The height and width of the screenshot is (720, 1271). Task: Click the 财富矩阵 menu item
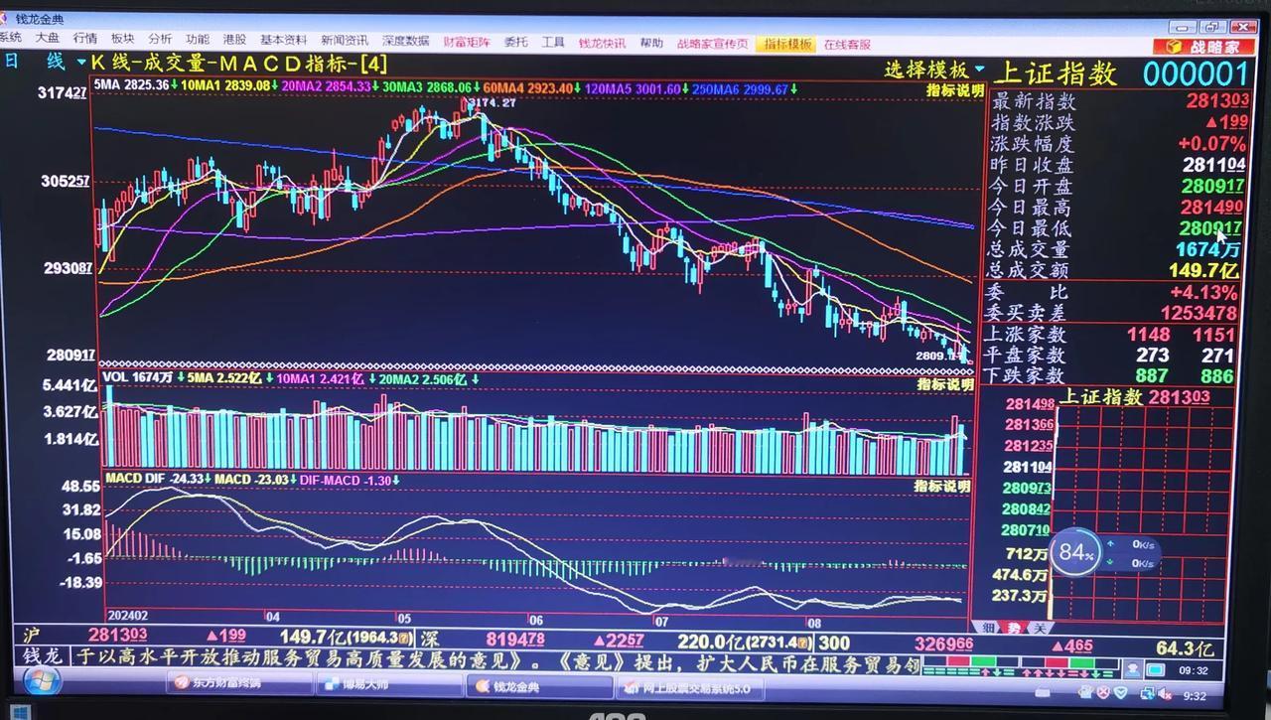[x=467, y=42]
